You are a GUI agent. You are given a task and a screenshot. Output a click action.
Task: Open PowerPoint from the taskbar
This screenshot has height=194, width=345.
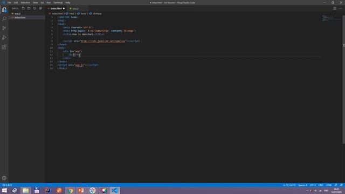[81, 190]
